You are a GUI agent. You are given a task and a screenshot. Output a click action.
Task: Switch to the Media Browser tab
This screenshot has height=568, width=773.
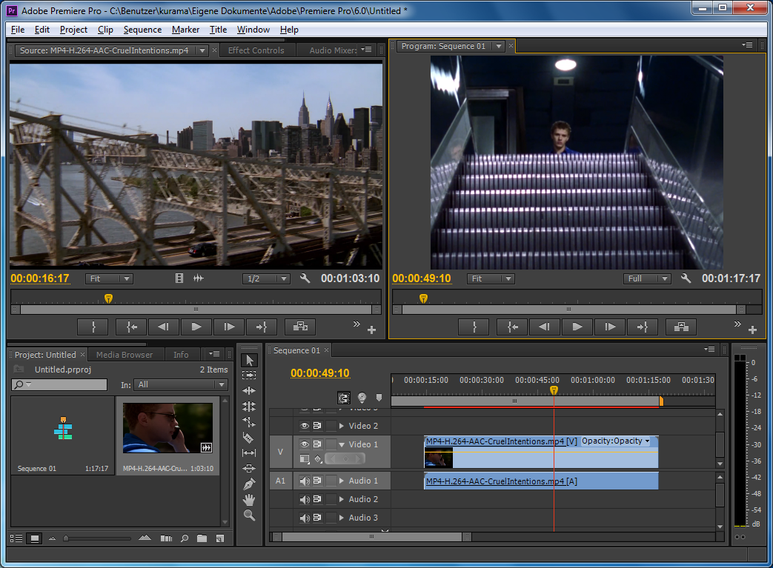[x=125, y=355]
